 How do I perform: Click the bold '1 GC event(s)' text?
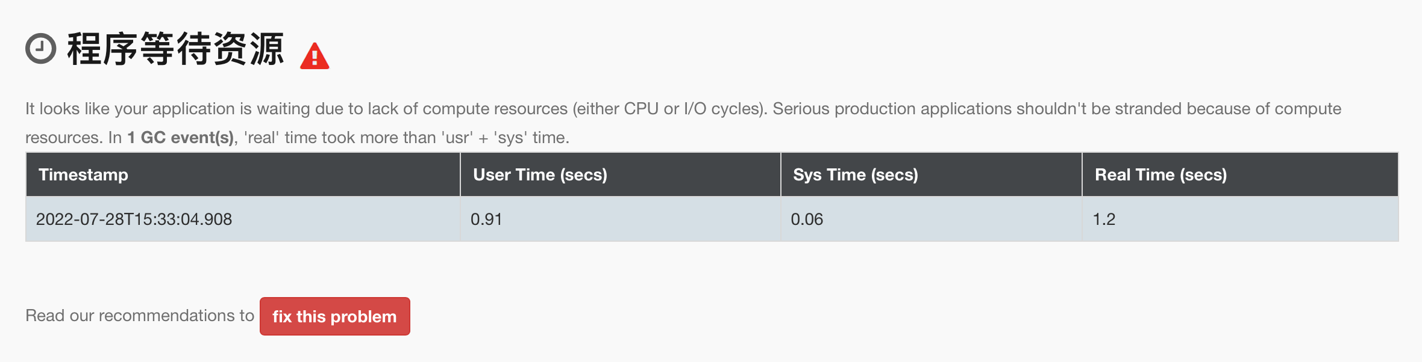coord(180,138)
